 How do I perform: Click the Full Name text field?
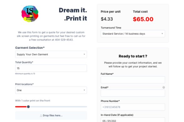click(133, 80)
